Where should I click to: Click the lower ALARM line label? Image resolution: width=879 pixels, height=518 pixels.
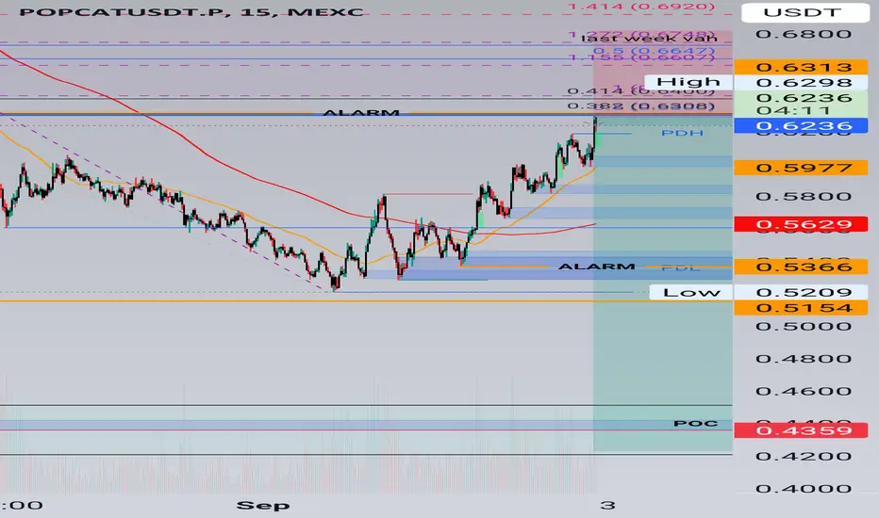click(x=597, y=266)
